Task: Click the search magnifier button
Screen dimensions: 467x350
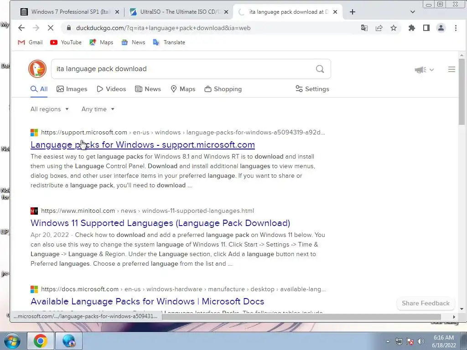Action: point(320,69)
